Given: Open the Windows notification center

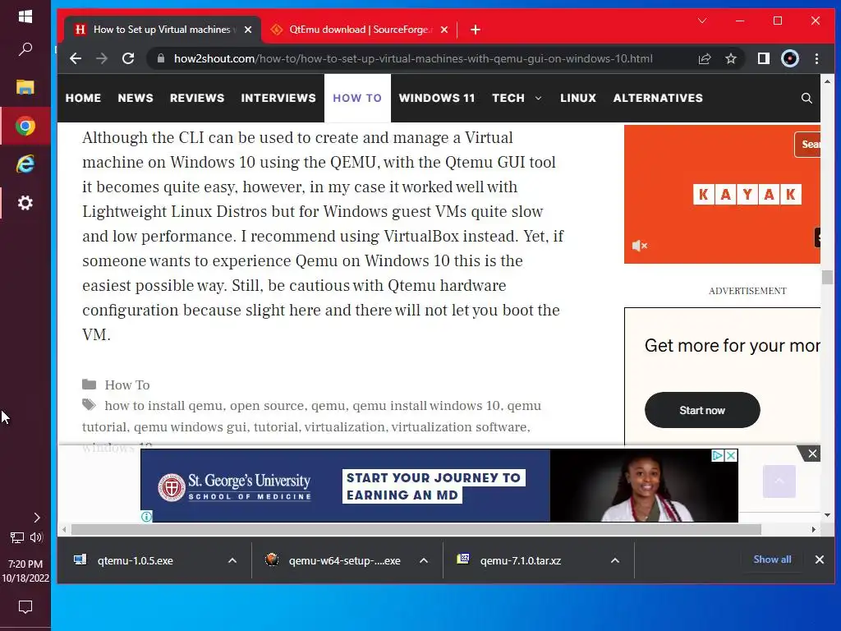Looking at the screenshot, I should tap(25, 607).
